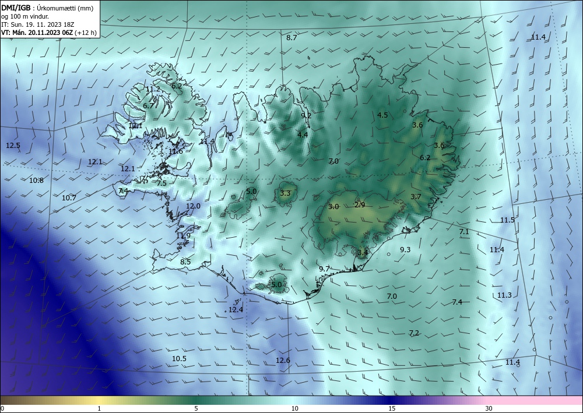Viewport: 583px width, 413px height.
Task: Click the 10.8 value on the map
Action: (36, 181)
